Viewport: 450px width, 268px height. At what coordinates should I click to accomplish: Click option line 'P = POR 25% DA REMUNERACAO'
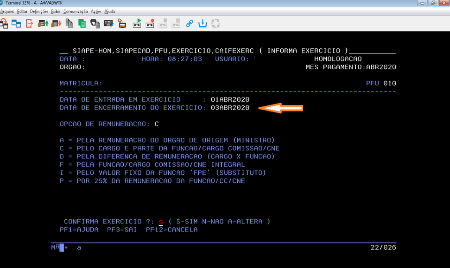152,181
